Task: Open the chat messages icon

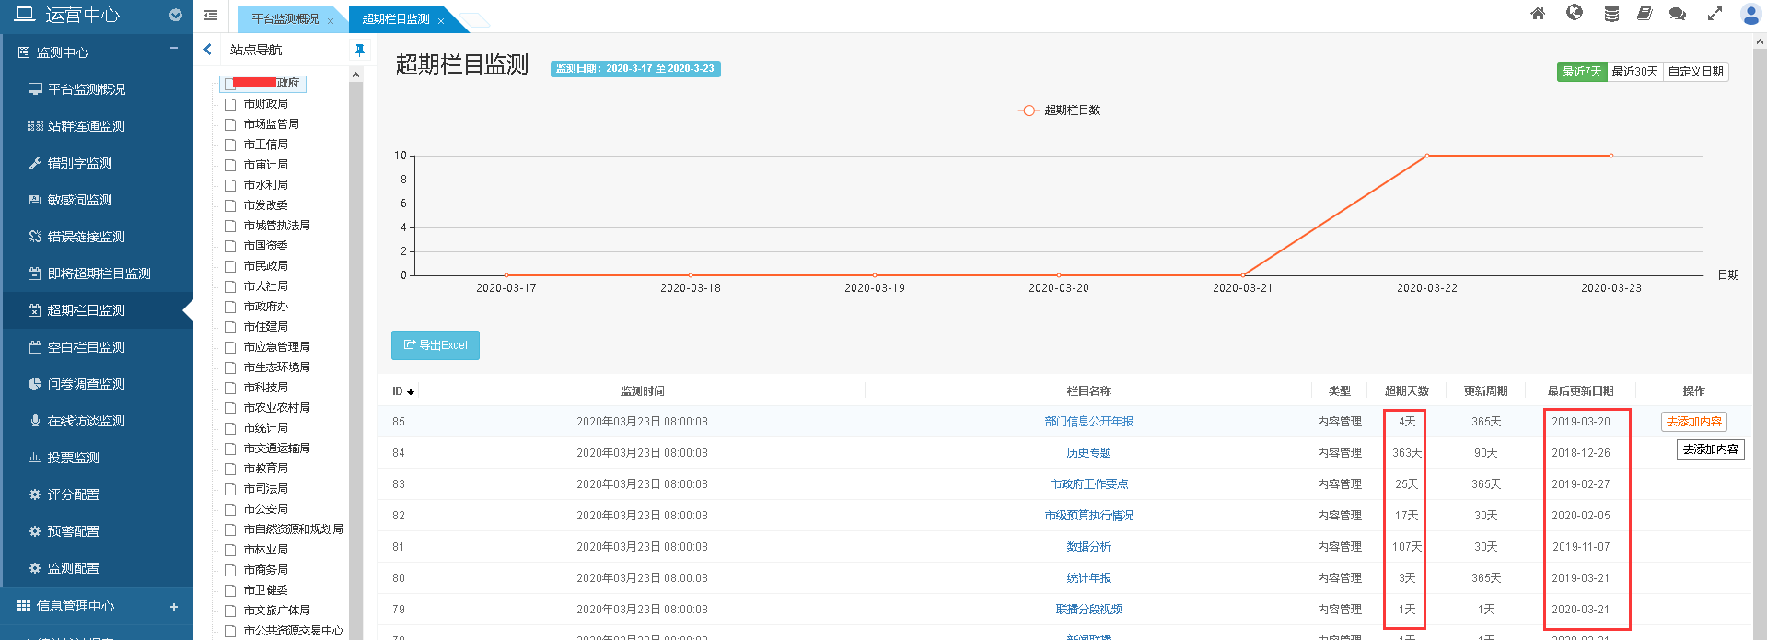Action: coord(1678,14)
